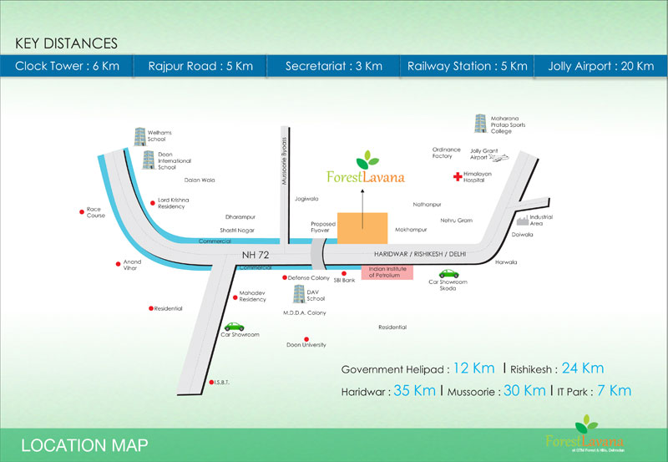Click the red dot beside Race Course
The width and height of the screenshot is (668, 462).
pos(82,212)
